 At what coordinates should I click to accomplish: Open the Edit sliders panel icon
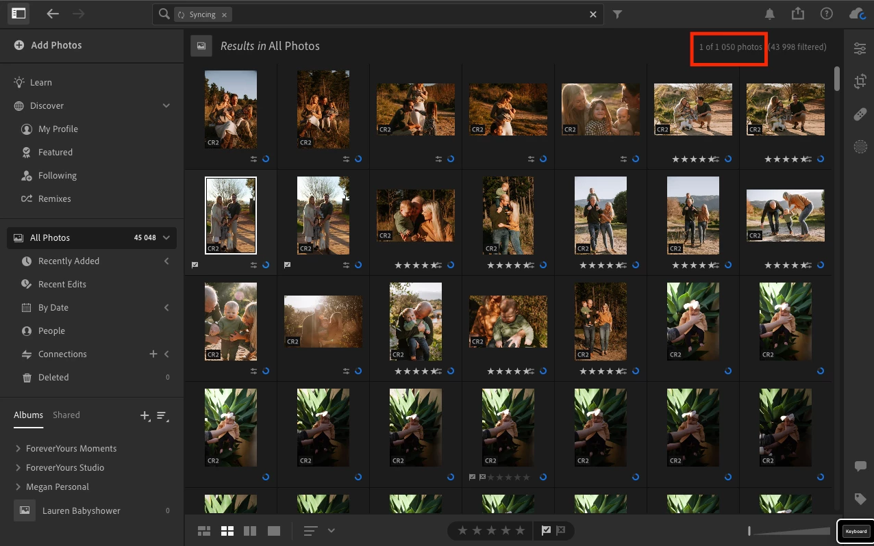860,49
